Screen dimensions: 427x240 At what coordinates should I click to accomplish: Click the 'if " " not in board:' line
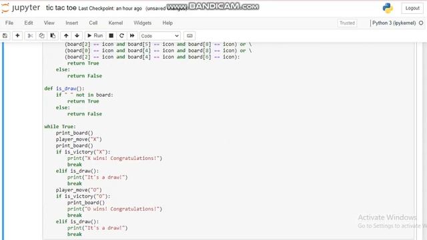click(x=85, y=95)
